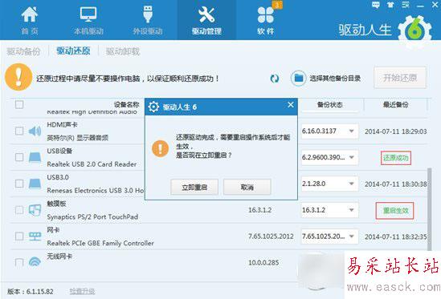
Task: Click the 无线网卡 Wi-Fi icon
Action: point(35,261)
